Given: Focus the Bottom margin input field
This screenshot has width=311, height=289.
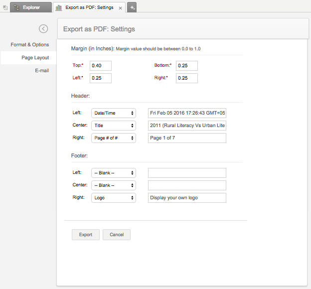Looking at the screenshot, I should [x=186, y=66].
